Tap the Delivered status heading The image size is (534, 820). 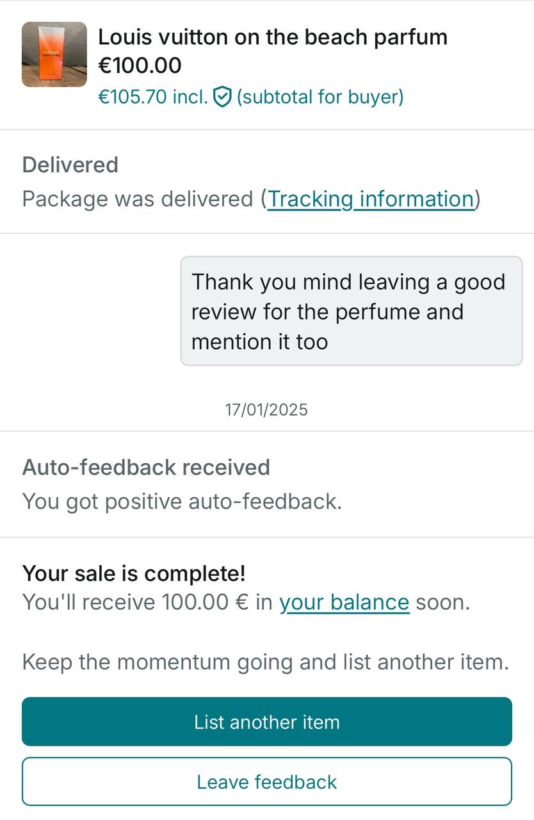tap(70, 165)
